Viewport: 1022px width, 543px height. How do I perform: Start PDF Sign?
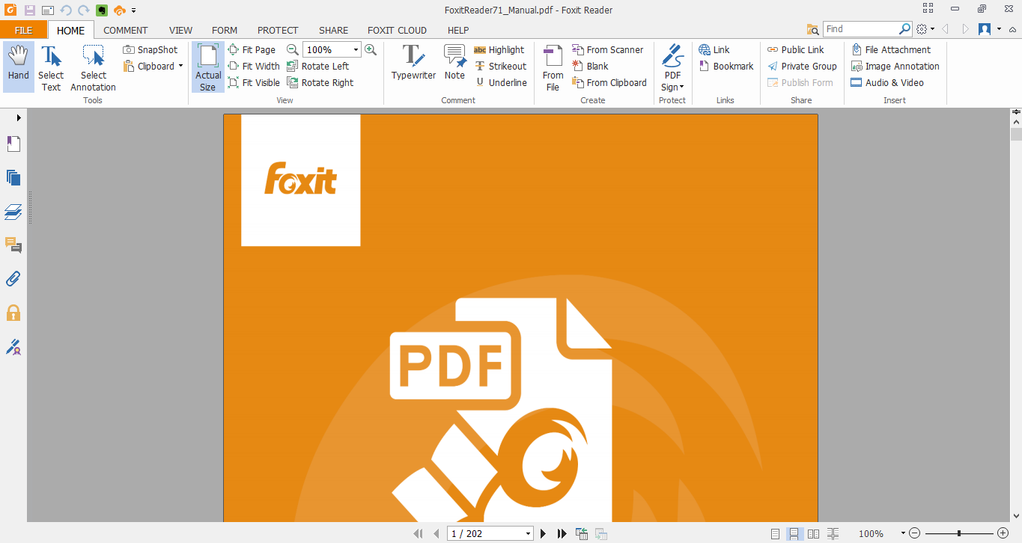[672, 60]
